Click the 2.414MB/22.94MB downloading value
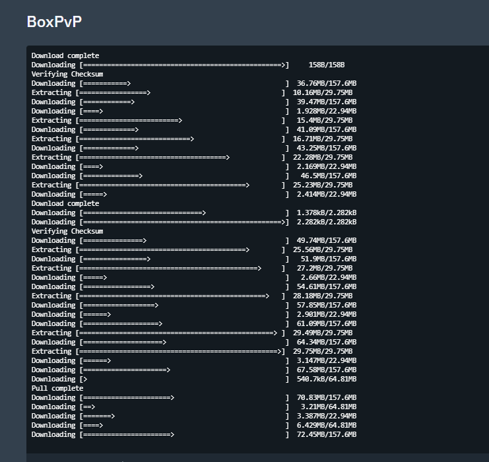Screen dimensions: 489x462 coord(327,194)
